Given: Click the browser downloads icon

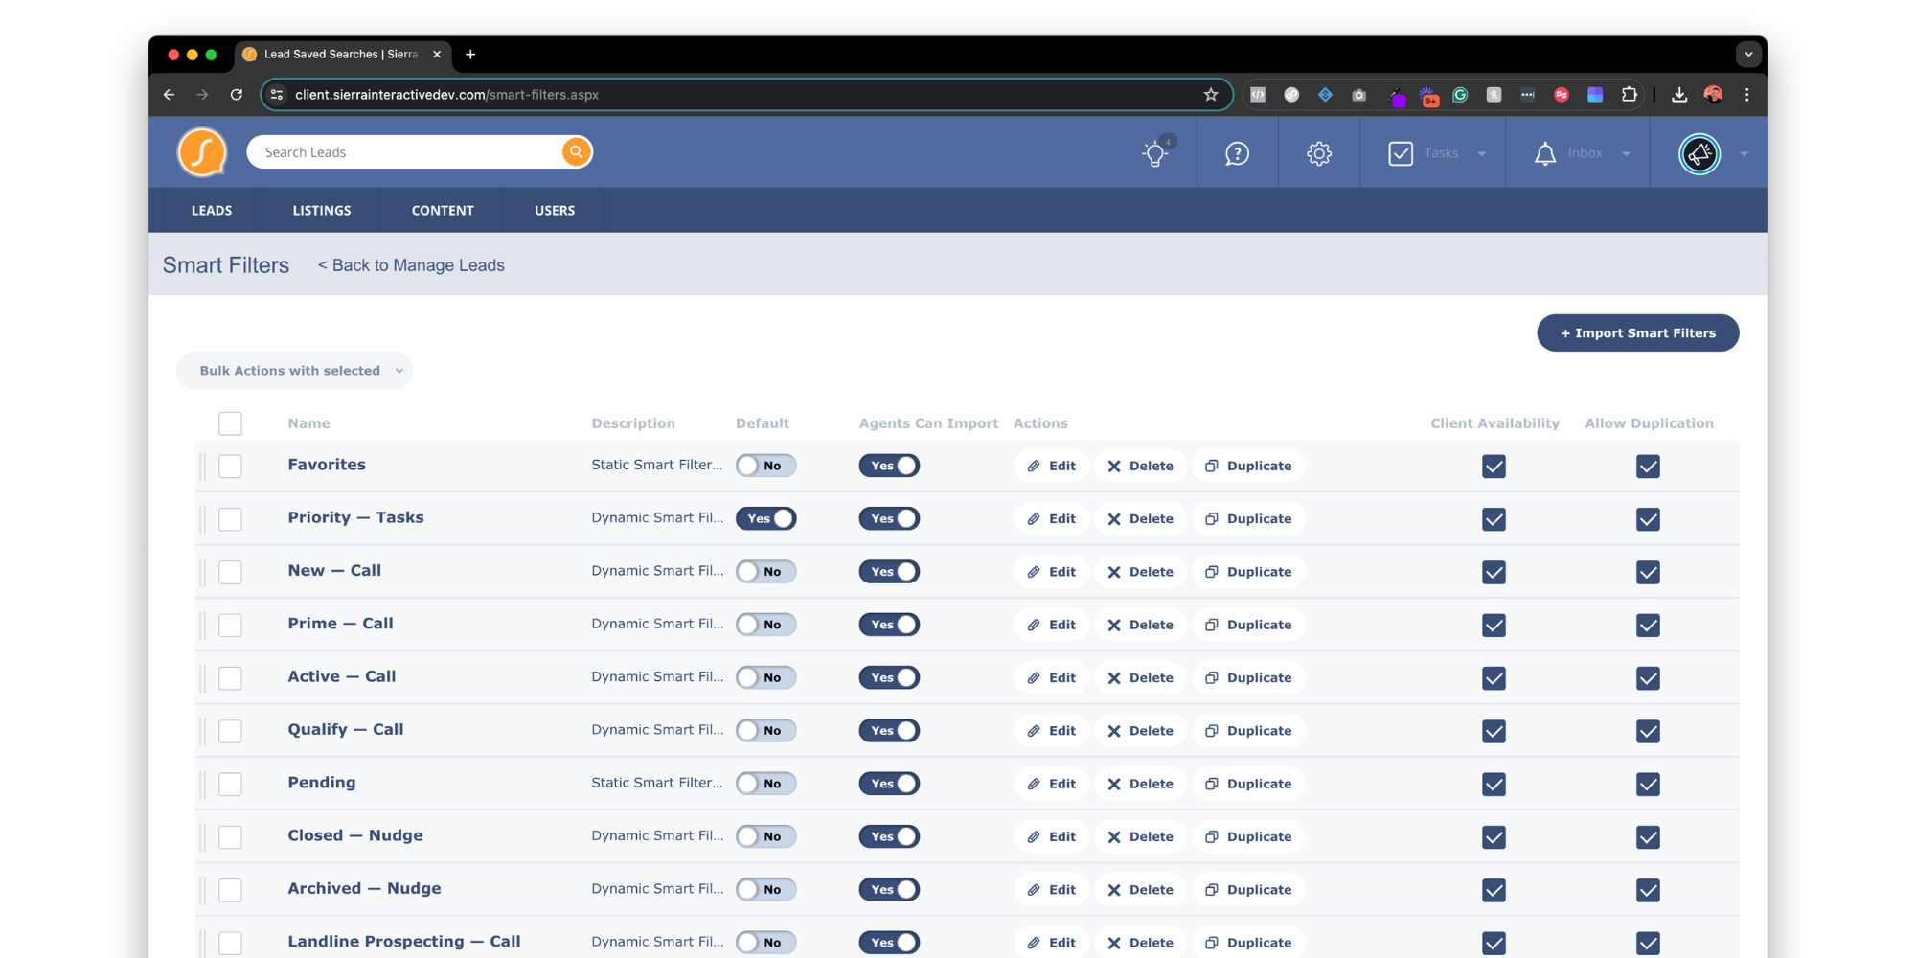Looking at the screenshot, I should point(1679,95).
